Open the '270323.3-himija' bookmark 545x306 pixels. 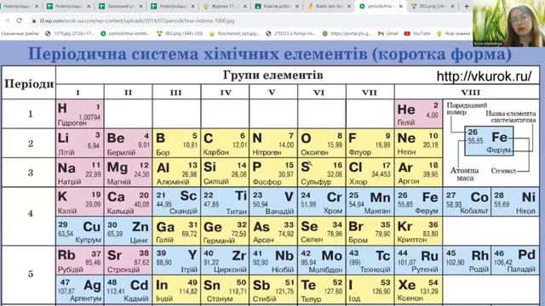click(290, 34)
